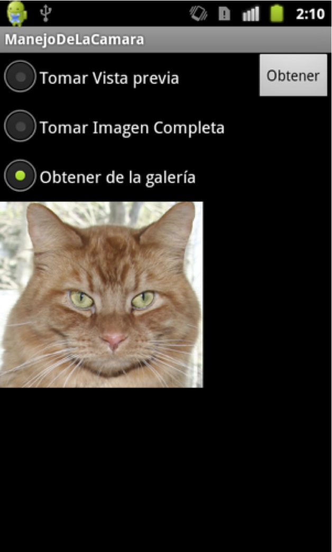
Task: Click the "Tomar Vista previa" label text
Action: coord(109,78)
